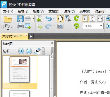Open the 表单(R) menu

pos(85,11)
